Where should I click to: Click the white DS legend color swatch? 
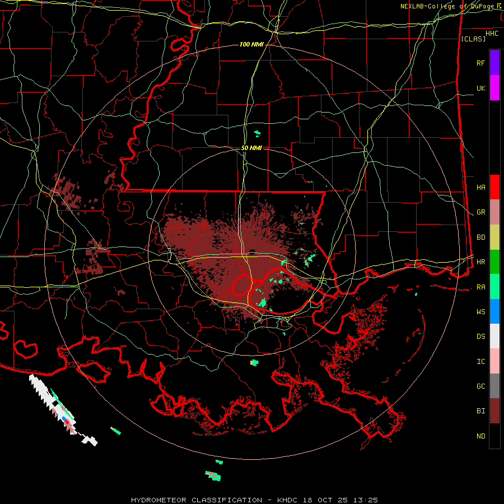pyautogui.click(x=494, y=336)
